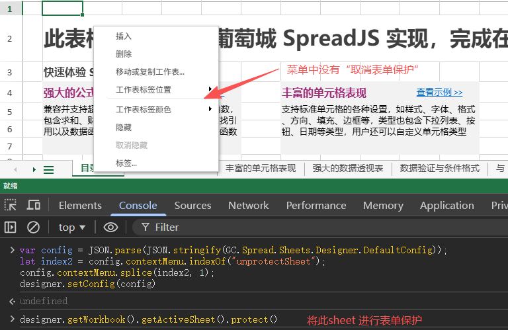Select row header 6
The image size is (508, 330).
pyautogui.click(x=10, y=129)
